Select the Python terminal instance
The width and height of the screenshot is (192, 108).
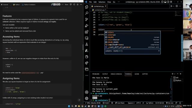pyautogui.click(x=177, y=80)
